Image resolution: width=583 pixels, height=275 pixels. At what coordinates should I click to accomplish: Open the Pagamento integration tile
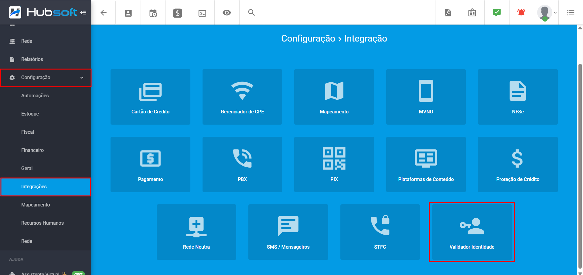[150, 164]
